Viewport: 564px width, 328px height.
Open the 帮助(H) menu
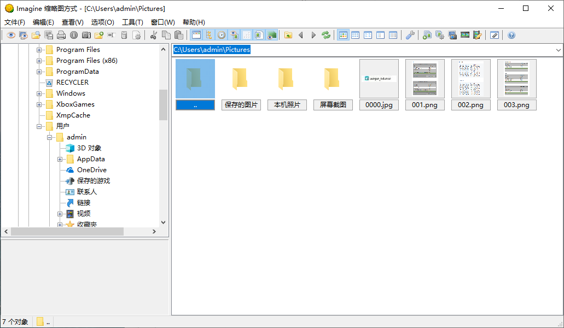pos(194,22)
